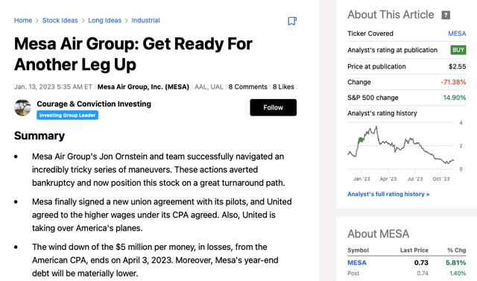Select the Post change value 1.40%
The width and height of the screenshot is (477, 281).
[458, 274]
